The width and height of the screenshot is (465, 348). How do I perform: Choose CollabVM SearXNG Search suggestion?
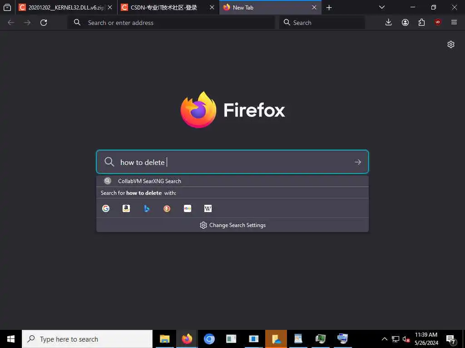pos(232,181)
